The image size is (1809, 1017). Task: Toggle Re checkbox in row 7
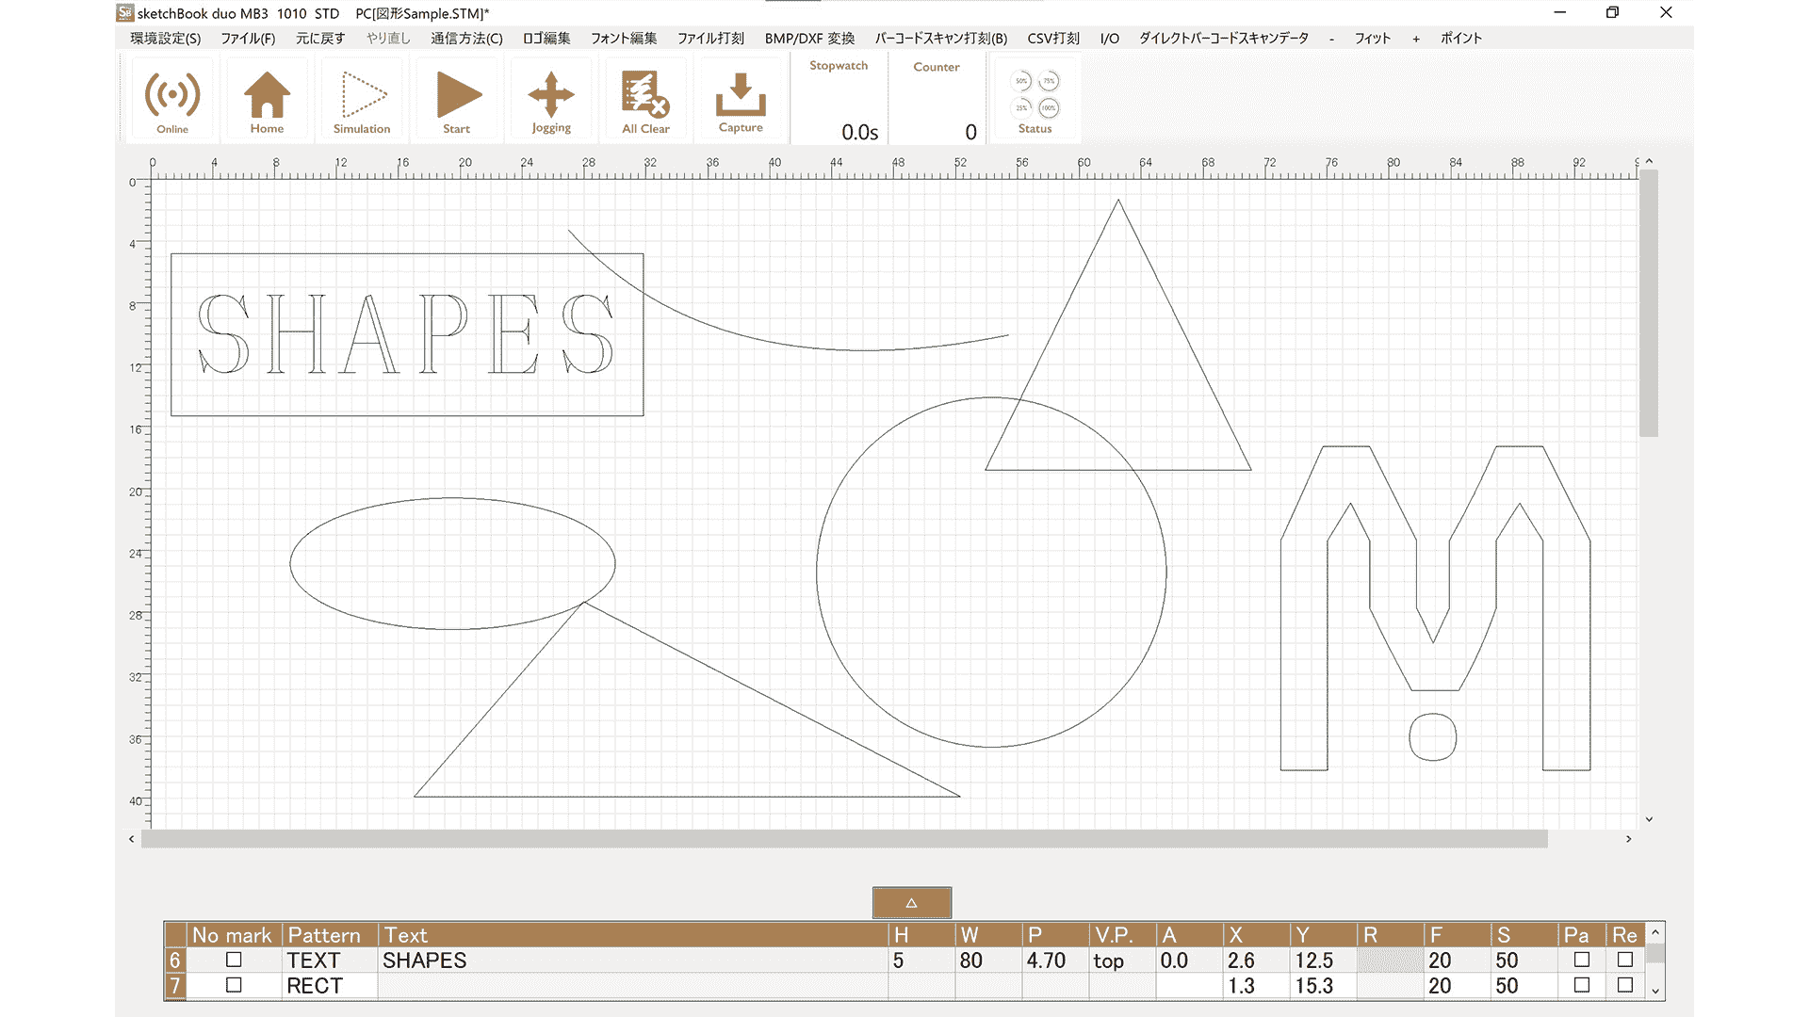coord(1625,985)
